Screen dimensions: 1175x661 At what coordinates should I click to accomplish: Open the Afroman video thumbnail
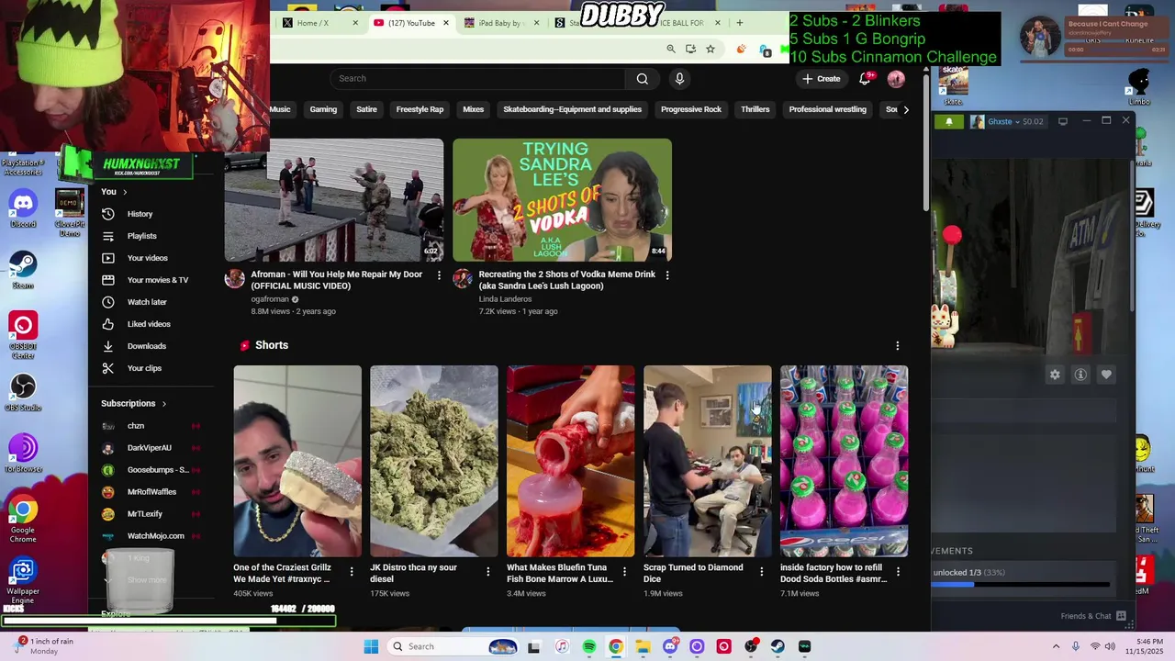pyautogui.click(x=334, y=200)
